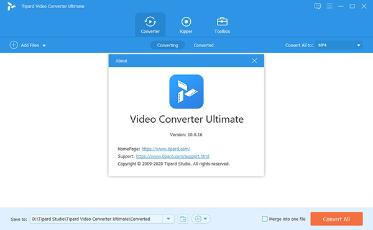The width and height of the screenshot is (373, 230).
Task: Expand the arrow beside the settings gear
Action: [206, 219]
